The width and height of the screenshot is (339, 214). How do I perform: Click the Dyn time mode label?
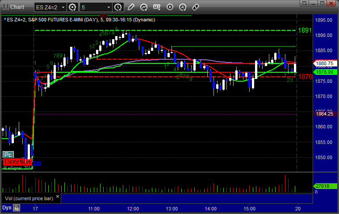point(7,208)
